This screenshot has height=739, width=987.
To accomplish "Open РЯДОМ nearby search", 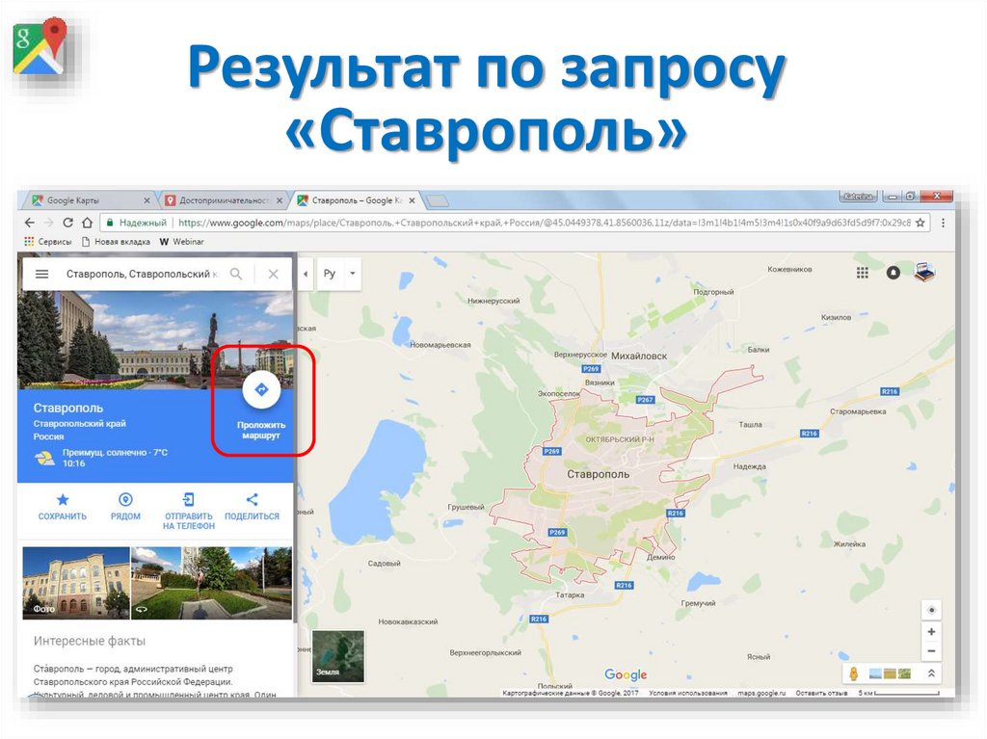I will [125, 508].
